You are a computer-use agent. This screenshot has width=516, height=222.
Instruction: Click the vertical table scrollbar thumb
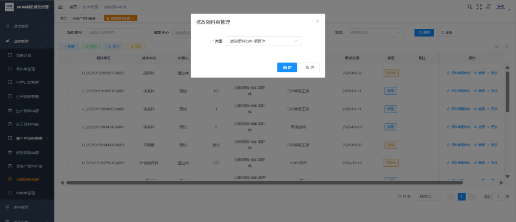pos(507,91)
